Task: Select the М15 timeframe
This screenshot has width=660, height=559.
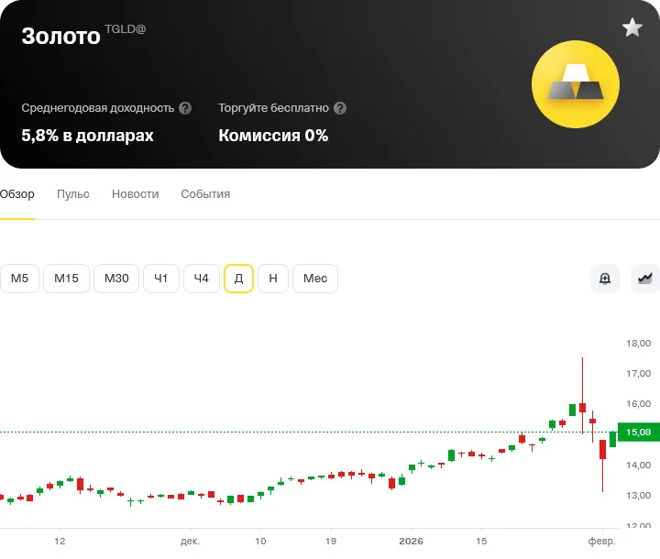Action: 66,279
